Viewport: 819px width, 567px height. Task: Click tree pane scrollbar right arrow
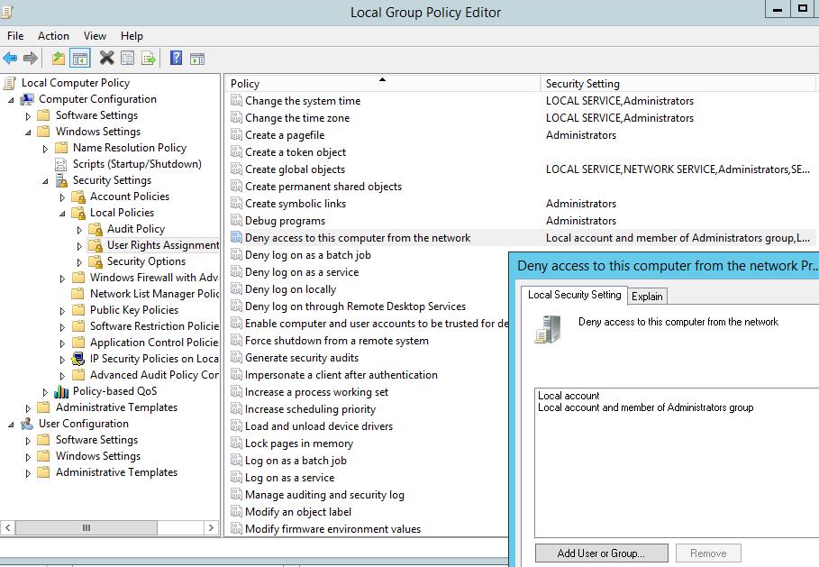click(211, 528)
